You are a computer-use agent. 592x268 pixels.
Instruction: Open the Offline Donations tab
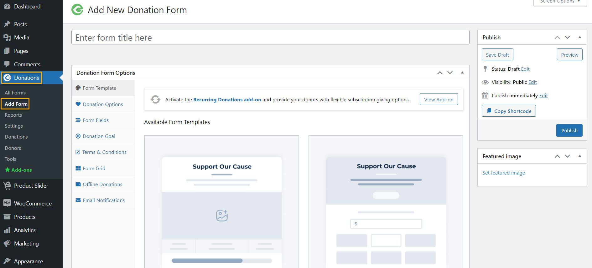[x=103, y=184]
